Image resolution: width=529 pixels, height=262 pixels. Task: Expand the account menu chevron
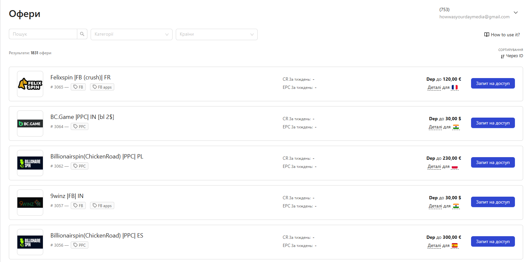(x=516, y=13)
